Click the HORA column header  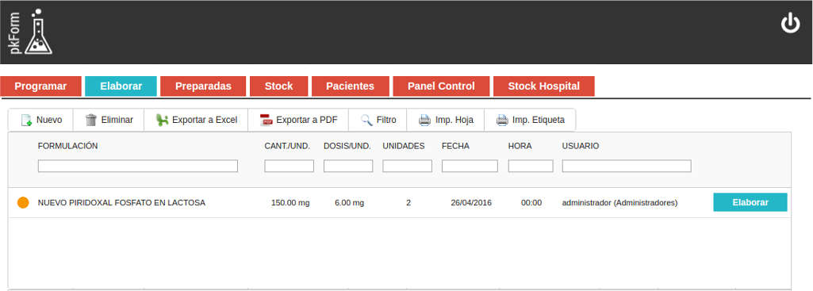click(x=520, y=146)
